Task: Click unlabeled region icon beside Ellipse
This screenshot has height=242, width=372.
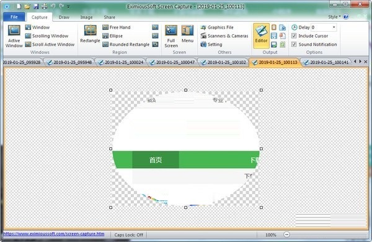Action: tap(155, 36)
